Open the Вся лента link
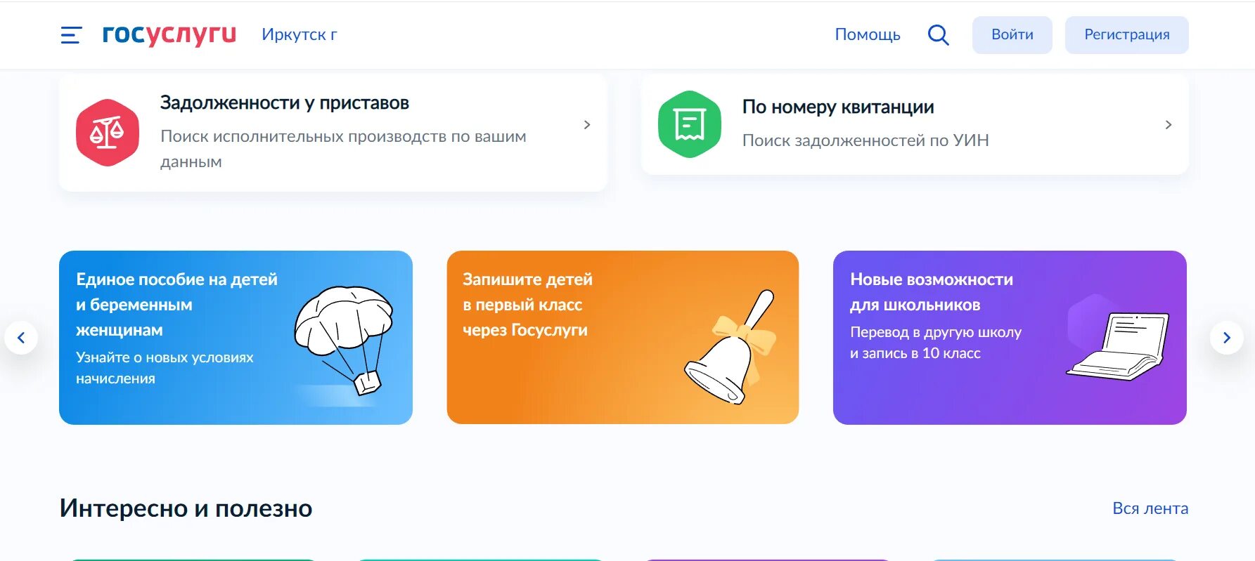The width and height of the screenshot is (1255, 561). click(x=1150, y=508)
